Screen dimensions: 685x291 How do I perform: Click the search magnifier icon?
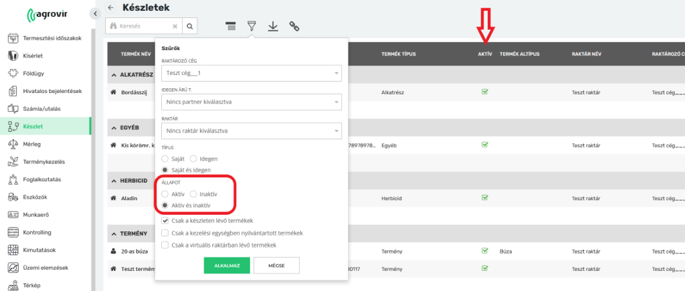click(190, 26)
